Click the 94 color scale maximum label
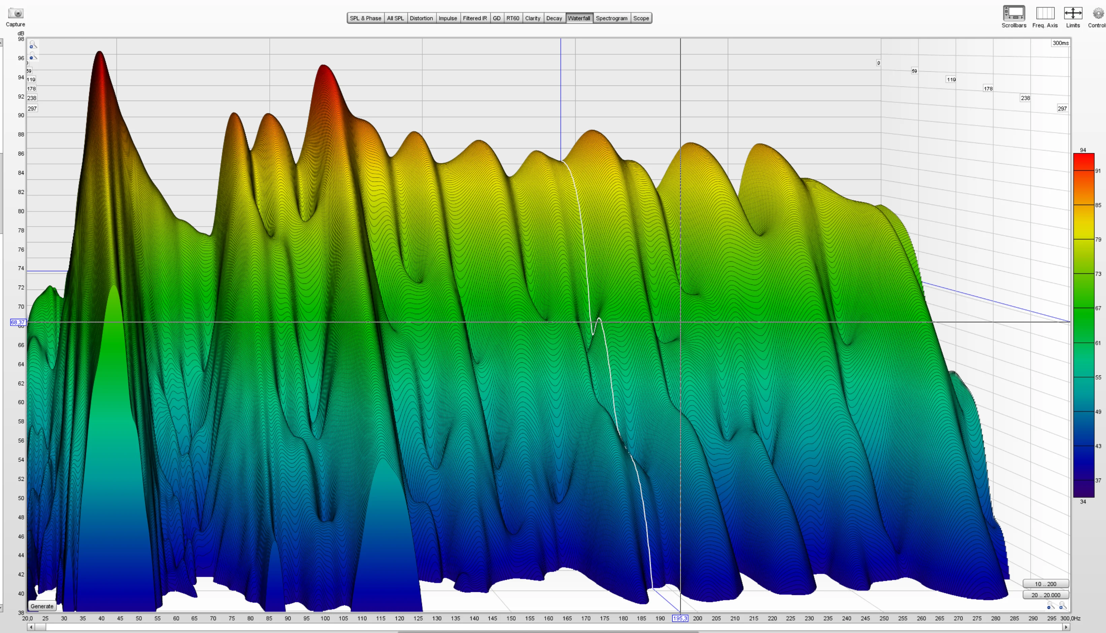This screenshot has height=633, width=1106. point(1083,150)
